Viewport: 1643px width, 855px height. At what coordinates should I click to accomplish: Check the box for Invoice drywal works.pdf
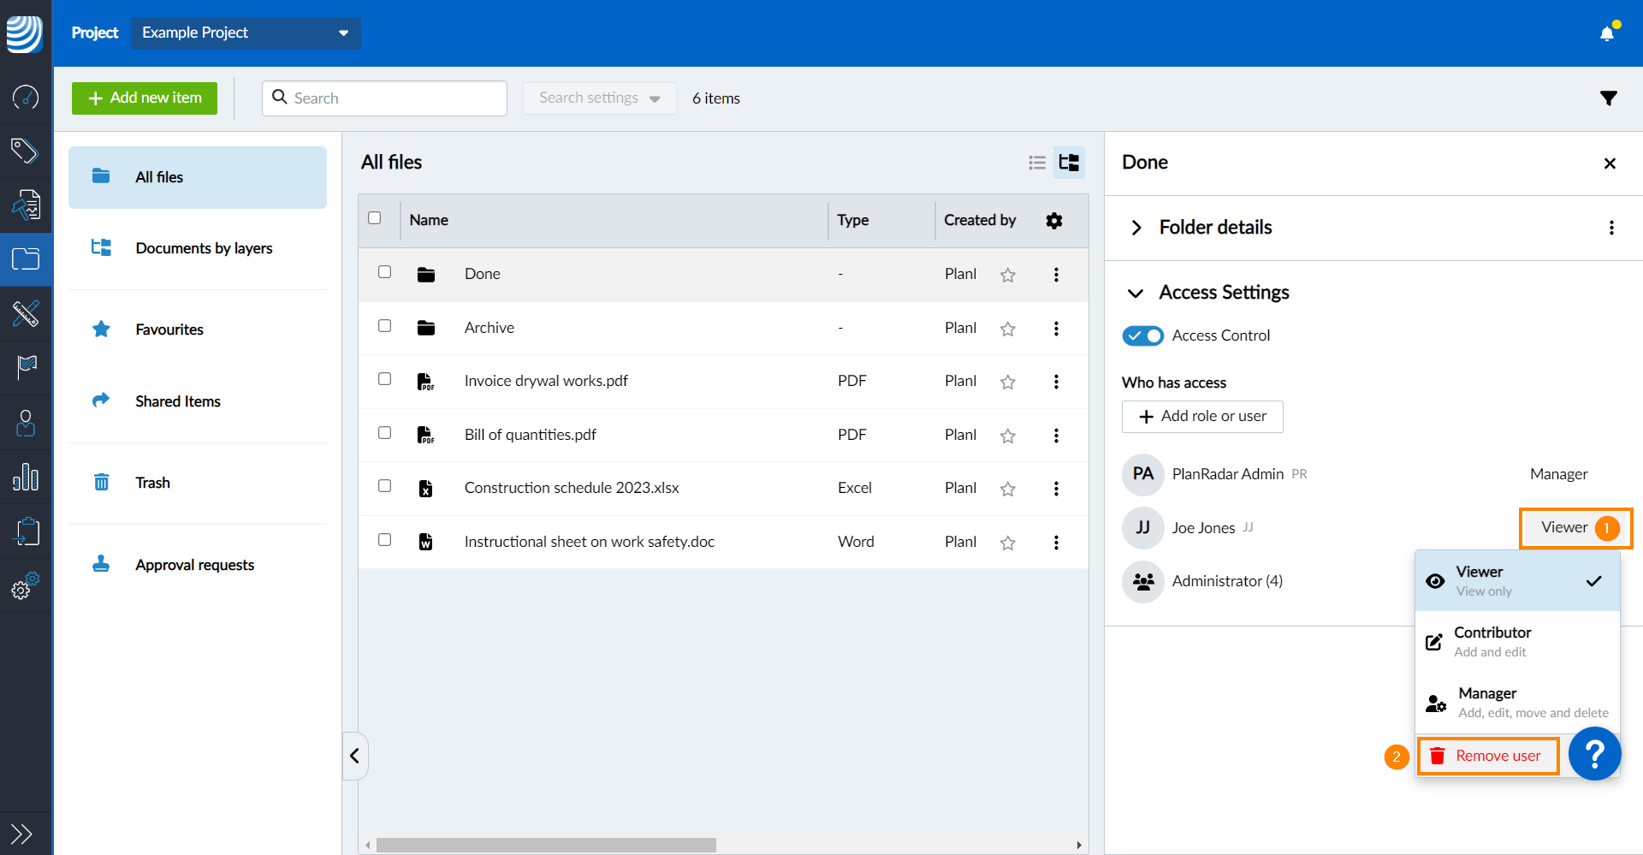point(385,379)
